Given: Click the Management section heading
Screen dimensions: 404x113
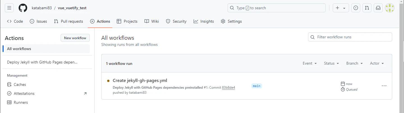Looking at the screenshot, I should 17,76.
